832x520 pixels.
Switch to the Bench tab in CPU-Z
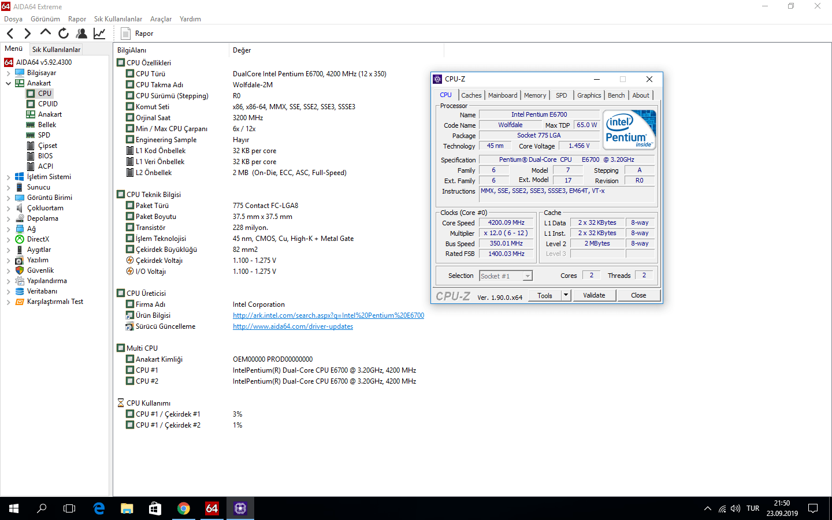click(616, 95)
